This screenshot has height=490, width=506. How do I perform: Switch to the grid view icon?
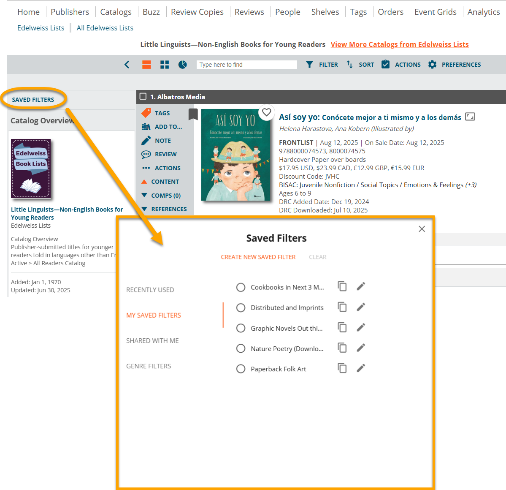point(165,65)
